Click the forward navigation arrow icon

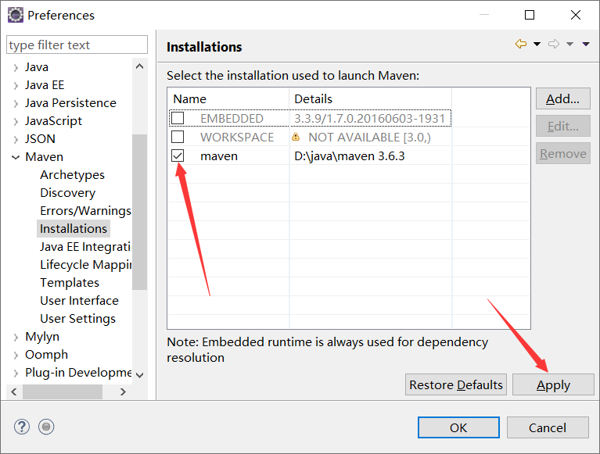[x=554, y=44]
